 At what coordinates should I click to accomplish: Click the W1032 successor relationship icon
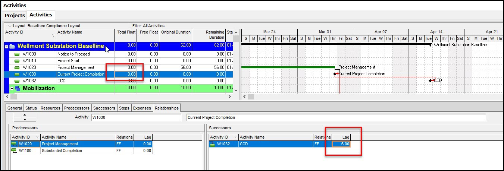[213, 144]
